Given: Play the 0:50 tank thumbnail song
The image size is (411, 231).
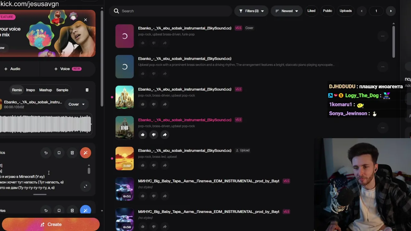Looking at the screenshot, I should pyautogui.click(x=125, y=219).
